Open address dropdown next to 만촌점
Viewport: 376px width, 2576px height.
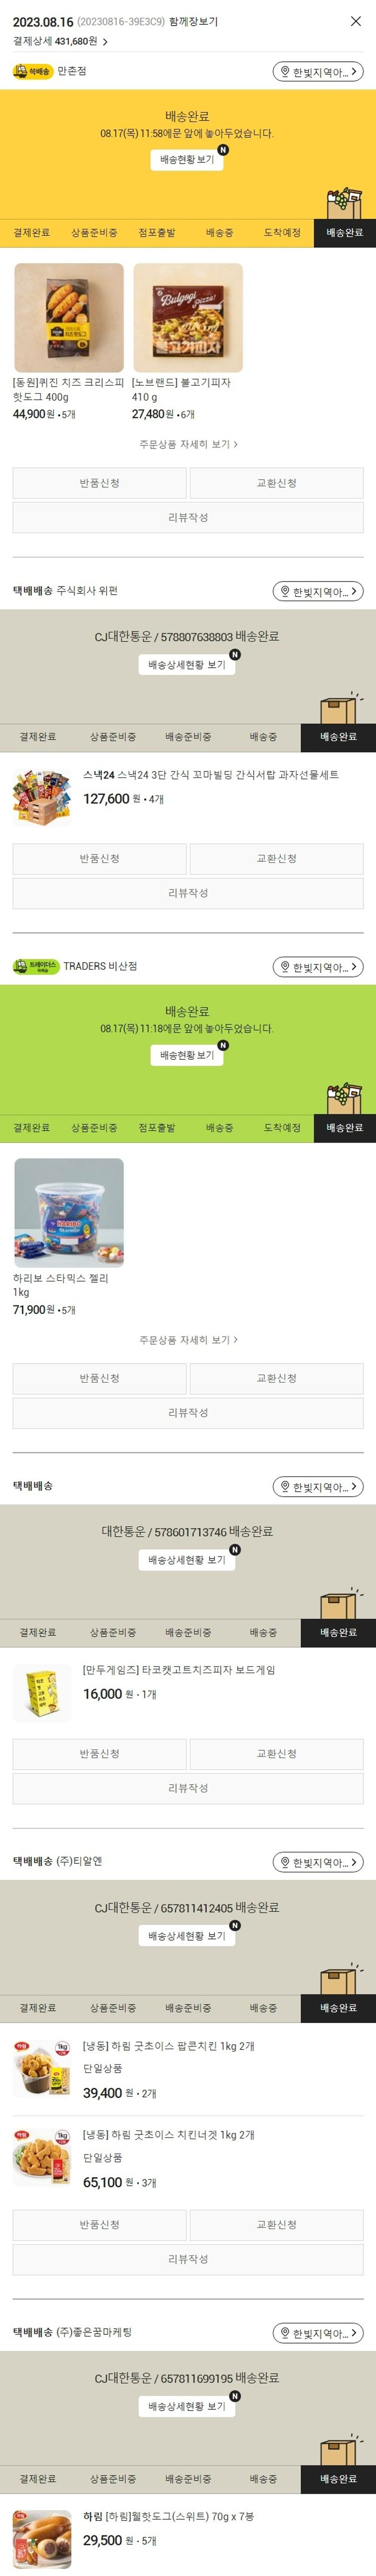(x=318, y=72)
